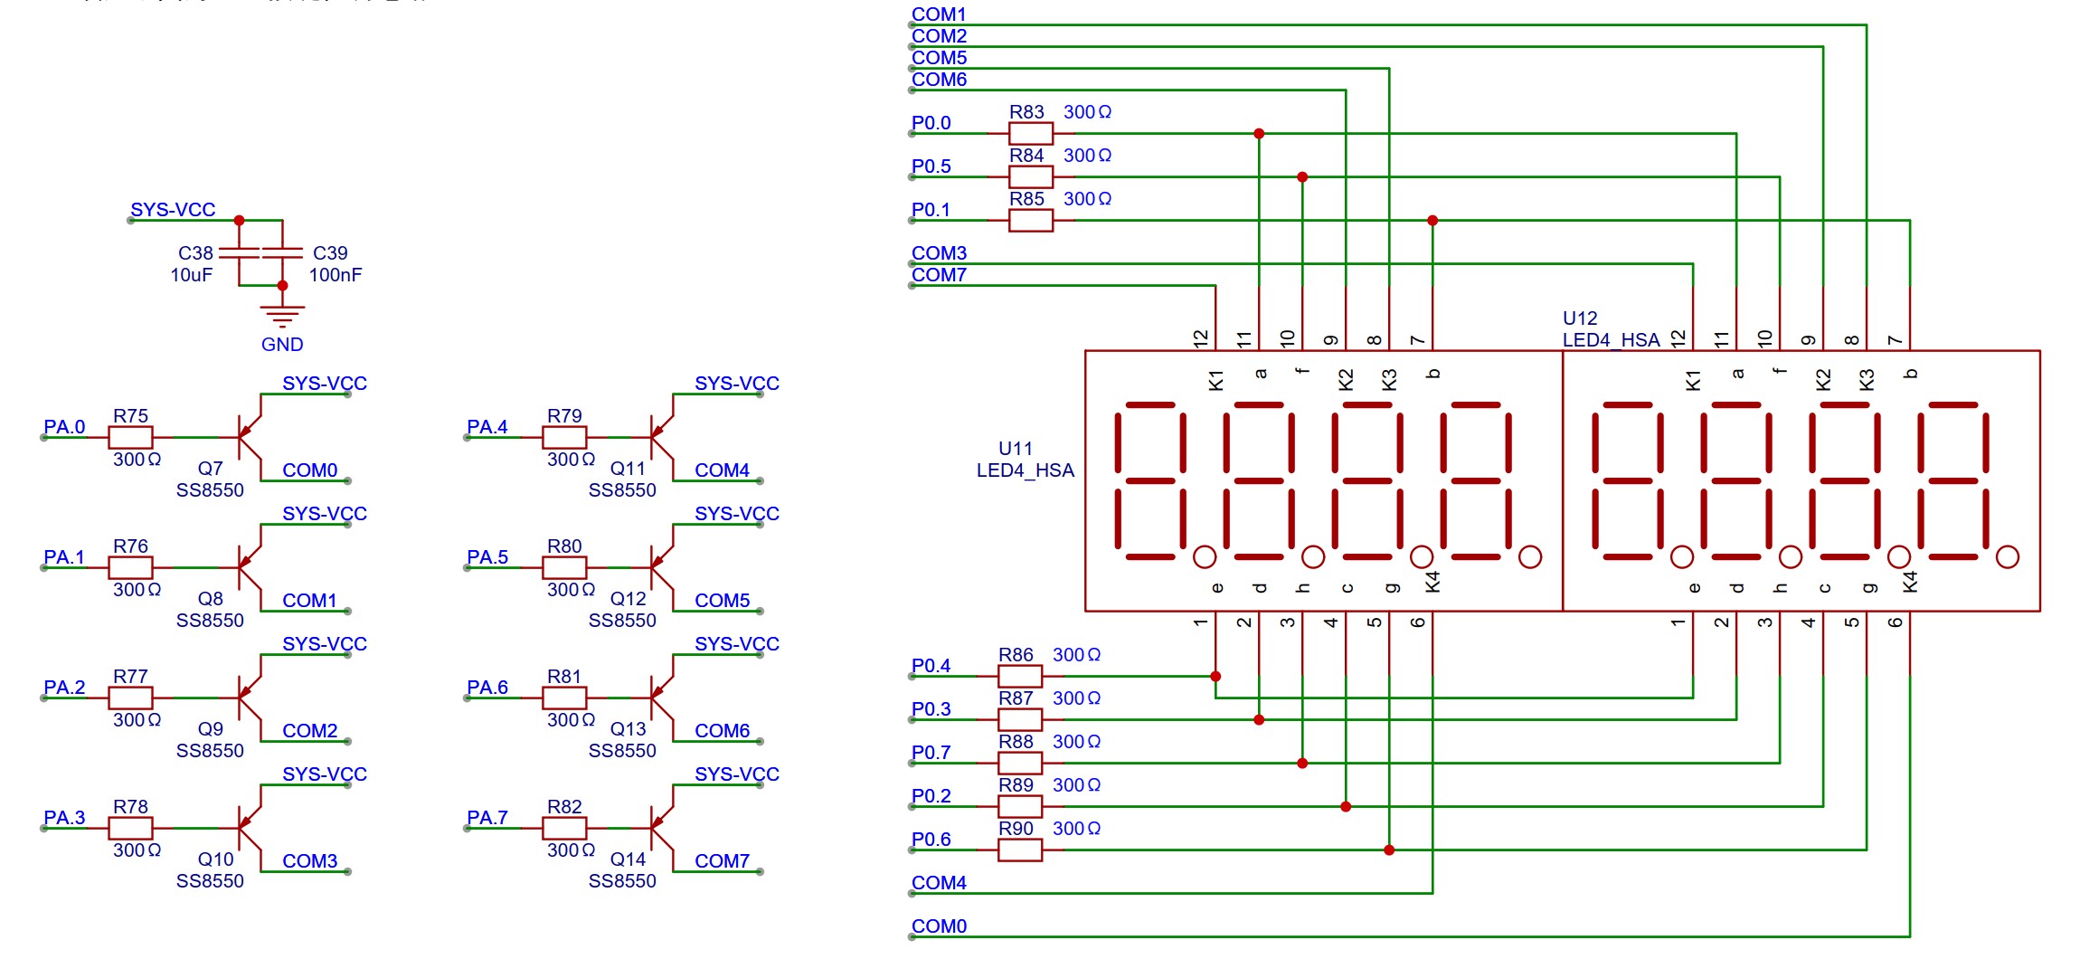The width and height of the screenshot is (2080, 959).
Task: Click the PA.4 net label
Action: (487, 426)
